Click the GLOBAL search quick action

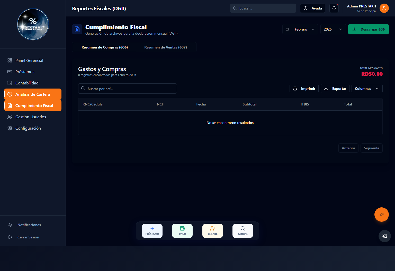pyautogui.click(x=243, y=231)
